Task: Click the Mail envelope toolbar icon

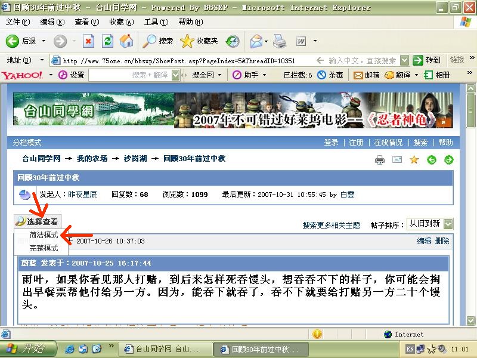Action: [256, 41]
